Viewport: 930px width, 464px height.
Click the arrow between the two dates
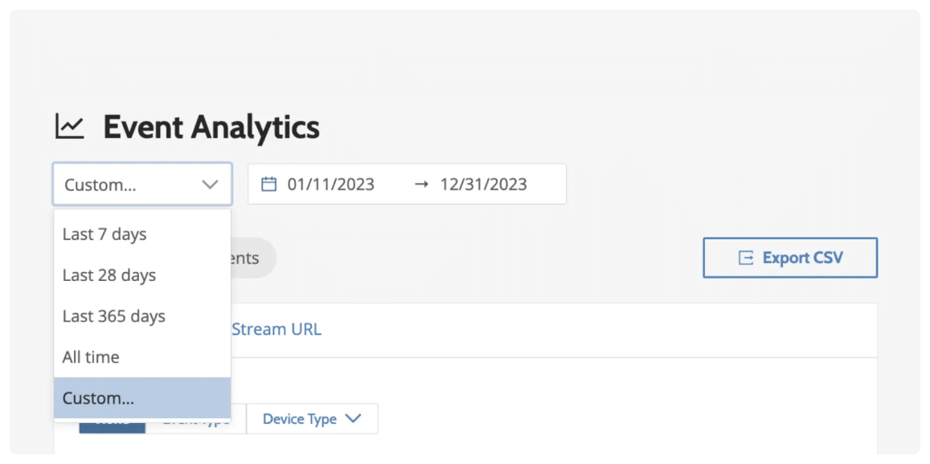point(421,185)
